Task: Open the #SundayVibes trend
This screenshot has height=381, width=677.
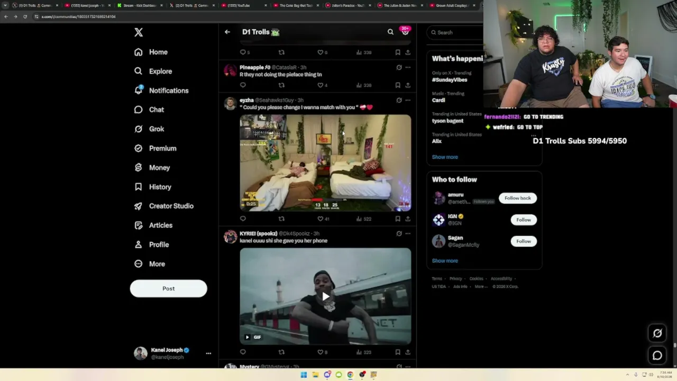Action: 450,80
